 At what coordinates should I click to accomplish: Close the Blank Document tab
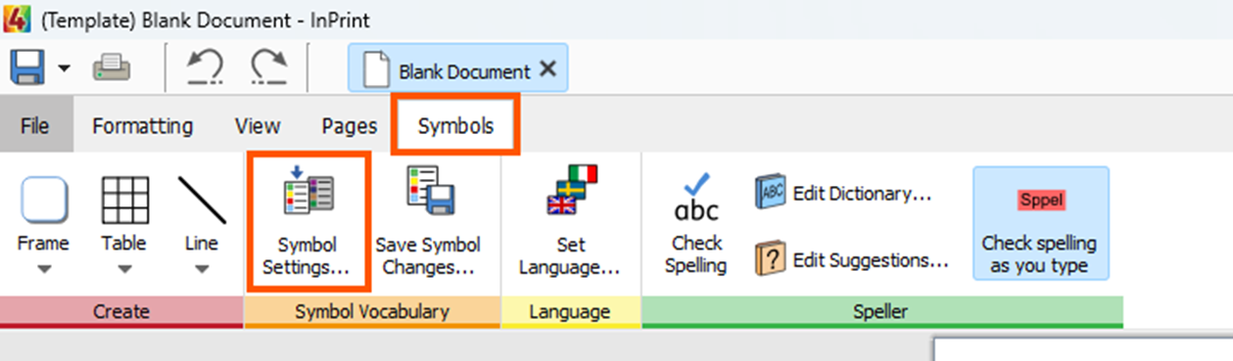[x=548, y=69]
